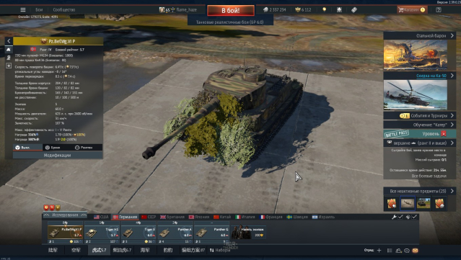Image resolution: width=461 pixels, height=260 pixels.
Task: Open the star icon tab in info panel
Action: 9,66
